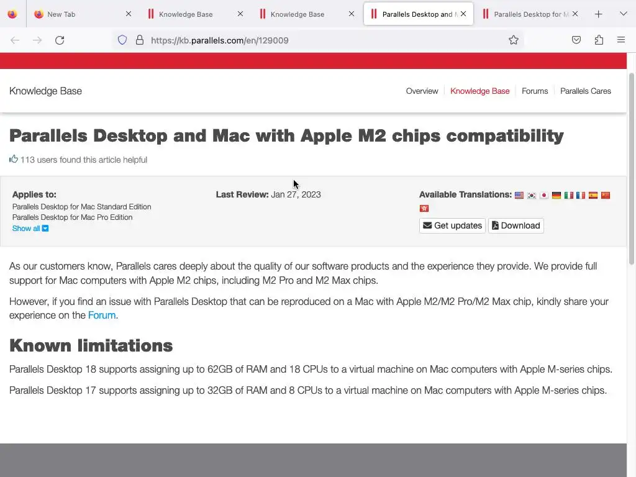Click the Firefox logo icon in the tab bar
636x477 pixels.
(x=12, y=14)
